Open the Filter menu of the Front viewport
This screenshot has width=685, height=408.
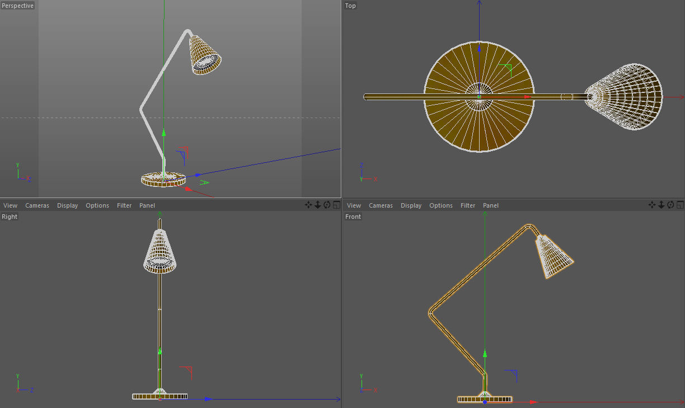(468, 205)
